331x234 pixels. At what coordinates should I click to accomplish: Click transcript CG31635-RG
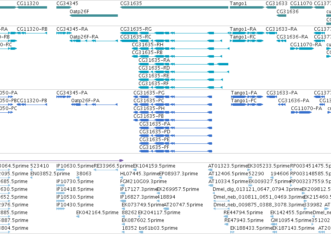click(175, 33)
